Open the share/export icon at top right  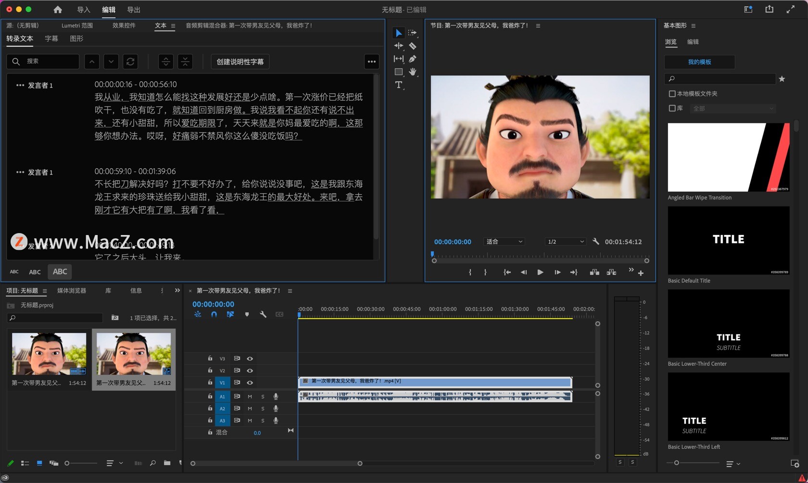pyautogui.click(x=769, y=9)
